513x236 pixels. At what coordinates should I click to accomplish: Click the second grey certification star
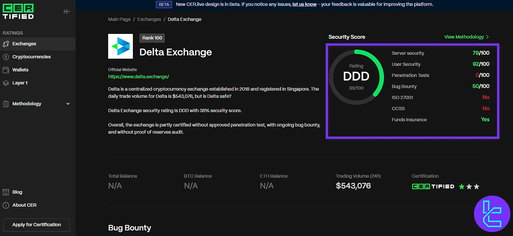[x=469, y=186]
